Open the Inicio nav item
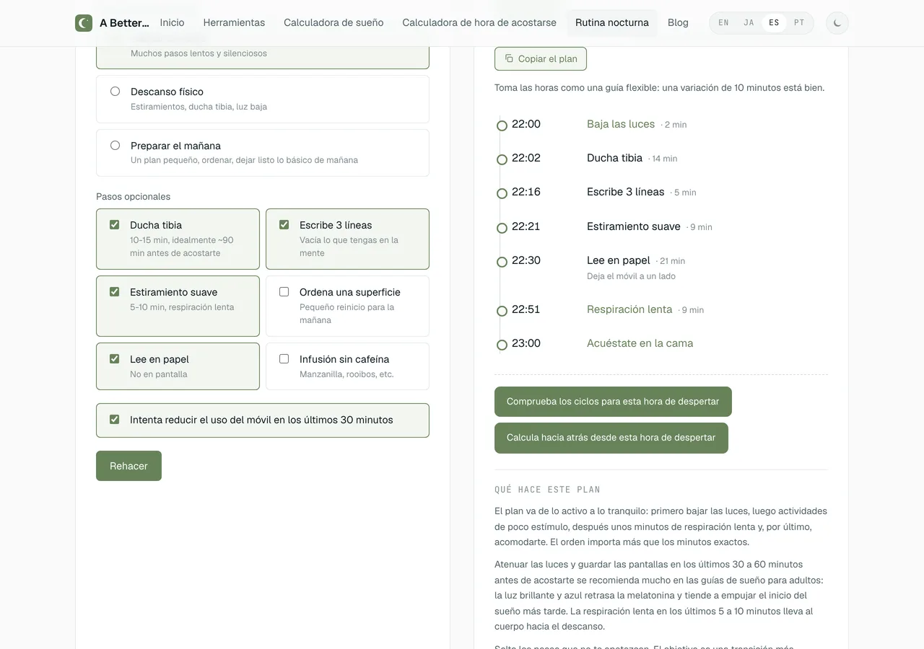The image size is (924, 649). 172,22
